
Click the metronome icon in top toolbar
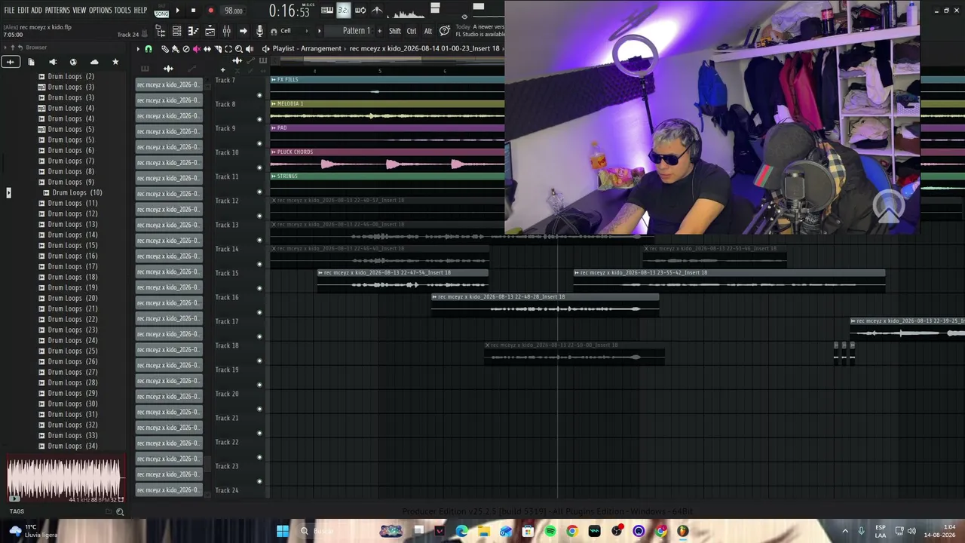tap(377, 11)
